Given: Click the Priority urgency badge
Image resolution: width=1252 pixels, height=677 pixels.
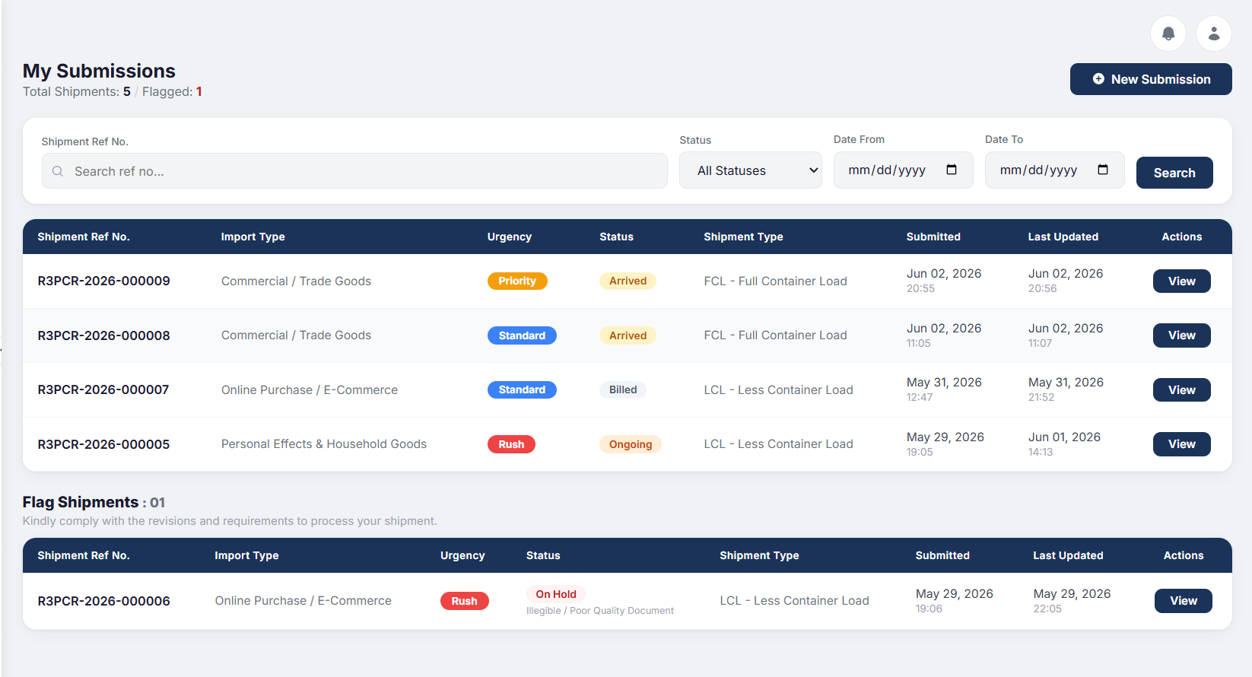Looking at the screenshot, I should [517, 281].
